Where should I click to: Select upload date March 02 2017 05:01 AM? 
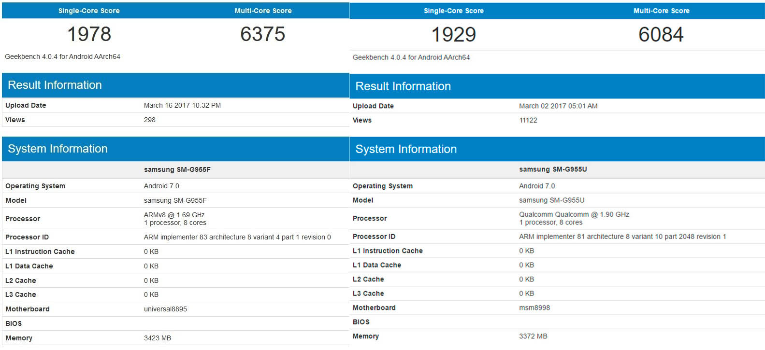click(x=558, y=106)
